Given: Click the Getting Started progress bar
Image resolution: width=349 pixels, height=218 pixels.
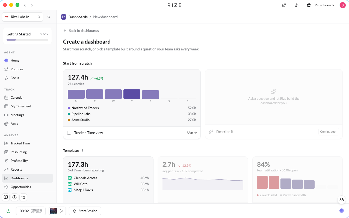Looking at the screenshot, I should (27, 40).
